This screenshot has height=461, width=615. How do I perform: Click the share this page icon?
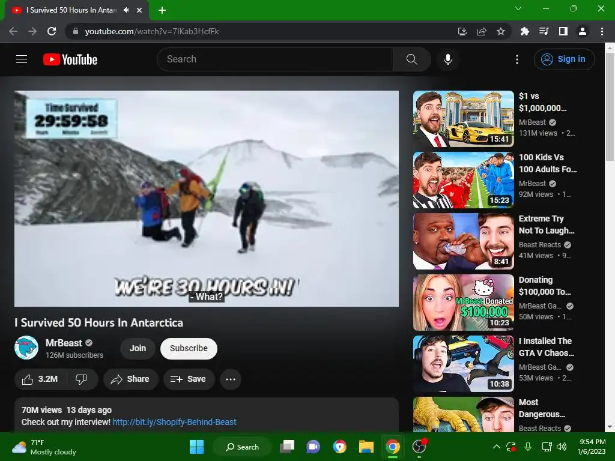(x=482, y=31)
